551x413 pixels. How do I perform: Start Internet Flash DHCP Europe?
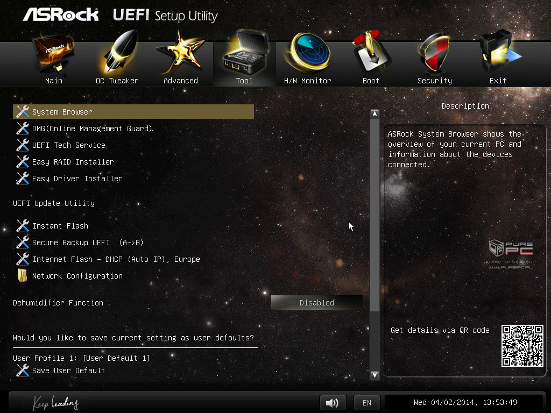coord(116,259)
